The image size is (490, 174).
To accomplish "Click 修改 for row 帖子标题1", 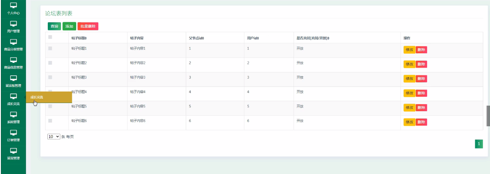I will (x=409, y=50).
